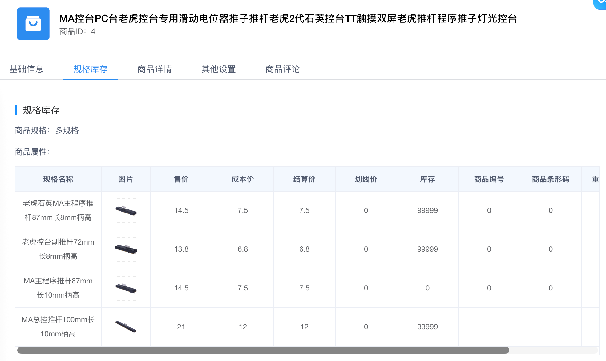Image resolution: width=606 pixels, height=361 pixels.
Task: Open thumbnail of 老虎控台副推杆72mm spec
Action: [126, 249]
